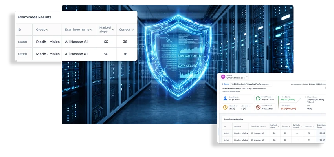Click Ali Hassan Ali in the row with 0 partially correct
This screenshot has width=334, height=157.
[x=257, y=133]
